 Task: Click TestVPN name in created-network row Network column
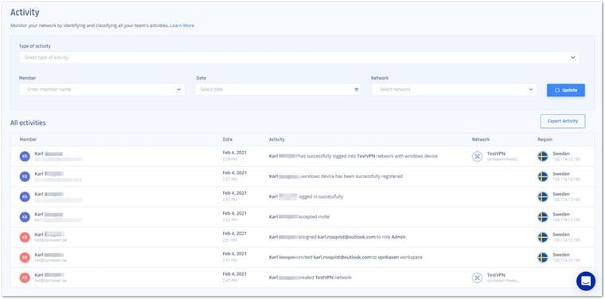coord(496,275)
